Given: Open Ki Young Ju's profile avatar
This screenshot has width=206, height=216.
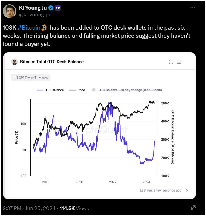Looking at the screenshot, I should coord(10,11).
